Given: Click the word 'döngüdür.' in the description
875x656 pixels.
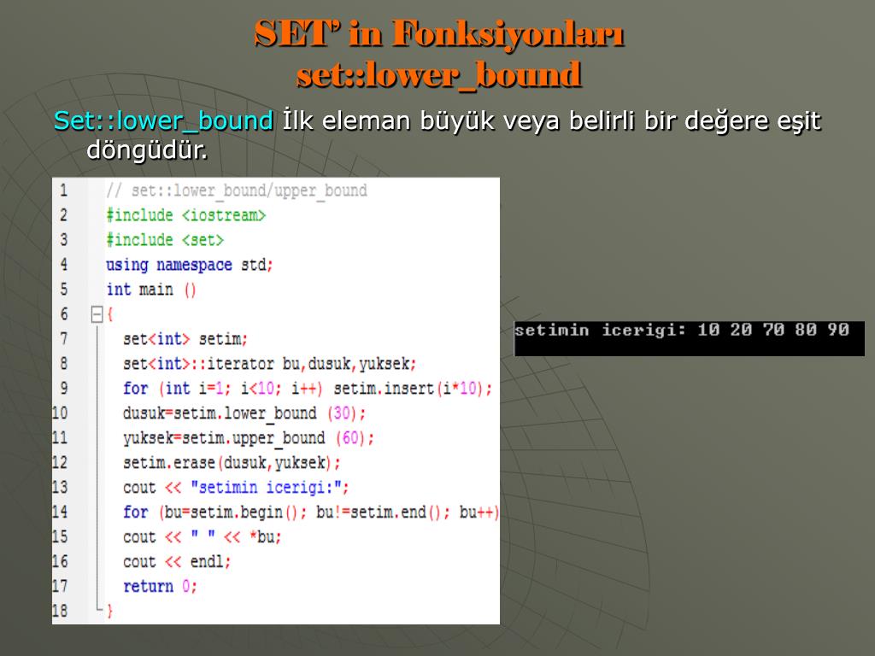Looking at the screenshot, I should (147, 149).
